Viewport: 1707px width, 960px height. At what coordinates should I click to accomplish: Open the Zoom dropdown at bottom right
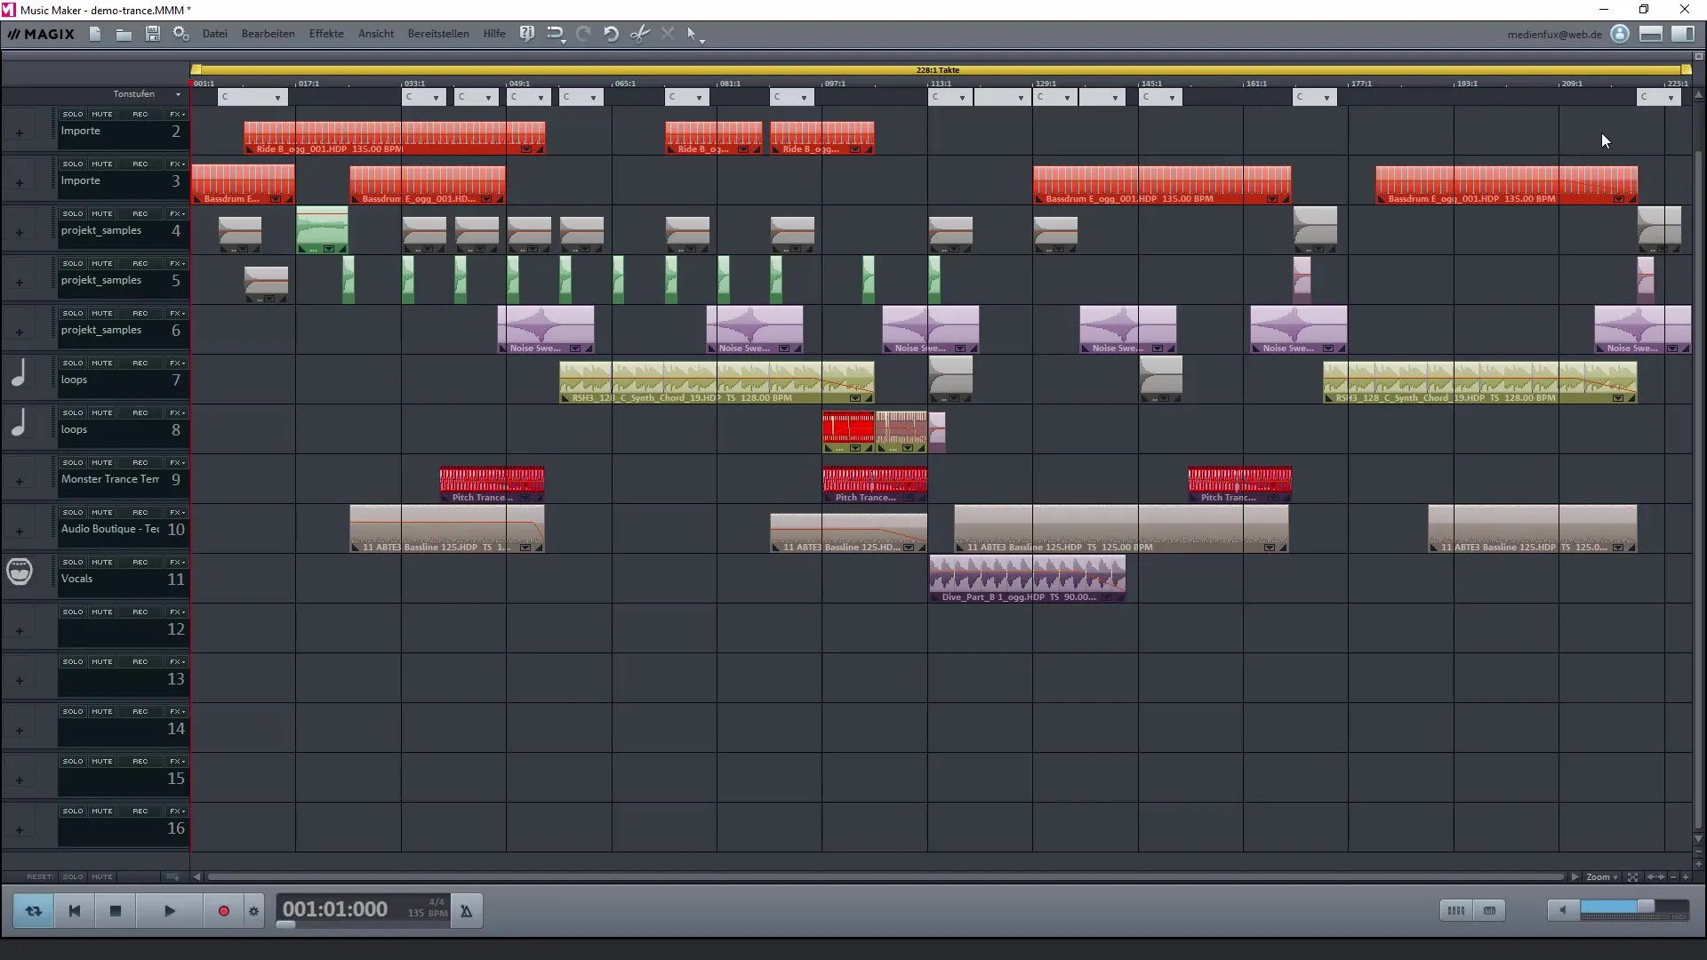tap(1602, 877)
